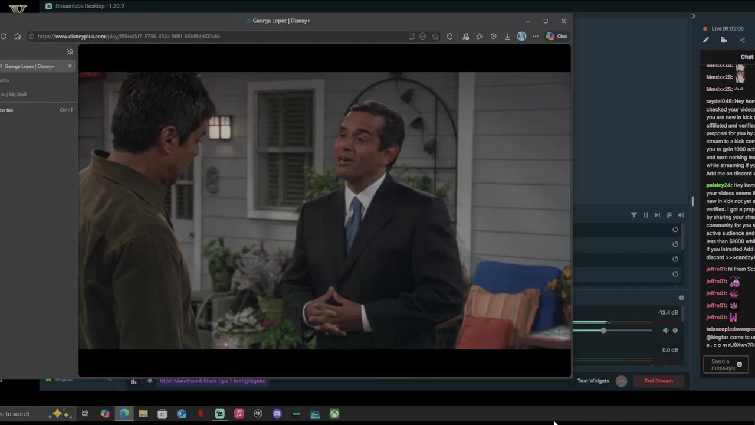The height and width of the screenshot is (425, 755).
Task: Open the filter funnel icon in Streamlabs
Action: click(634, 215)
